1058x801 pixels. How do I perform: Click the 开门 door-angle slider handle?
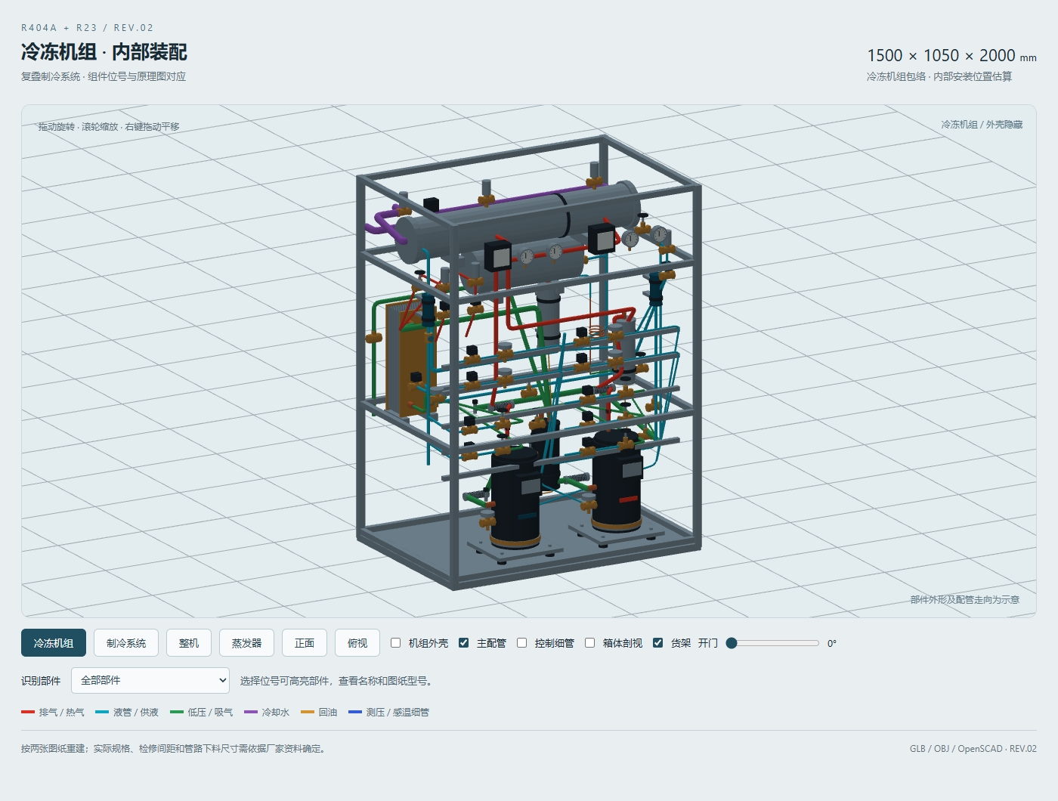[732, 643]
